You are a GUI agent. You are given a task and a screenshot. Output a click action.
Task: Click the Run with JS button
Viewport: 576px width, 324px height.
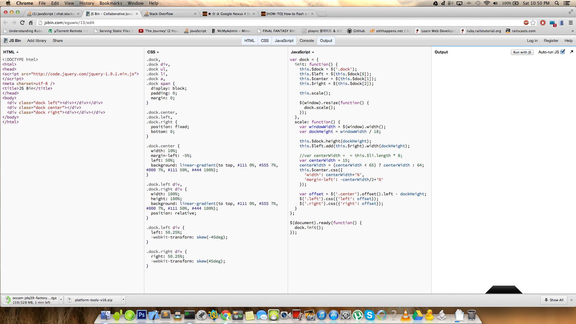click(x=522, y=52)
